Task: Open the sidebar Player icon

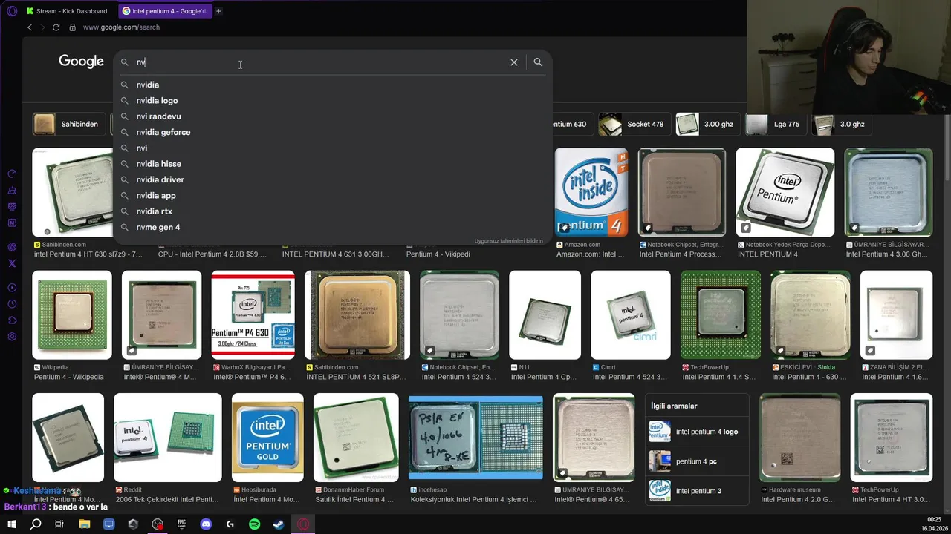Action: click(x=12, y=288)
